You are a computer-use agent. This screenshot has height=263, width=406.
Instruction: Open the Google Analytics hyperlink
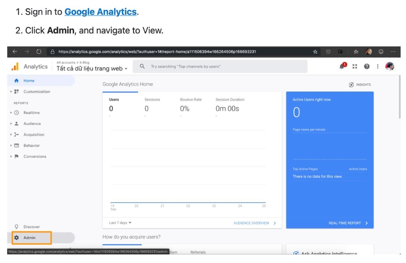(100, 12)
